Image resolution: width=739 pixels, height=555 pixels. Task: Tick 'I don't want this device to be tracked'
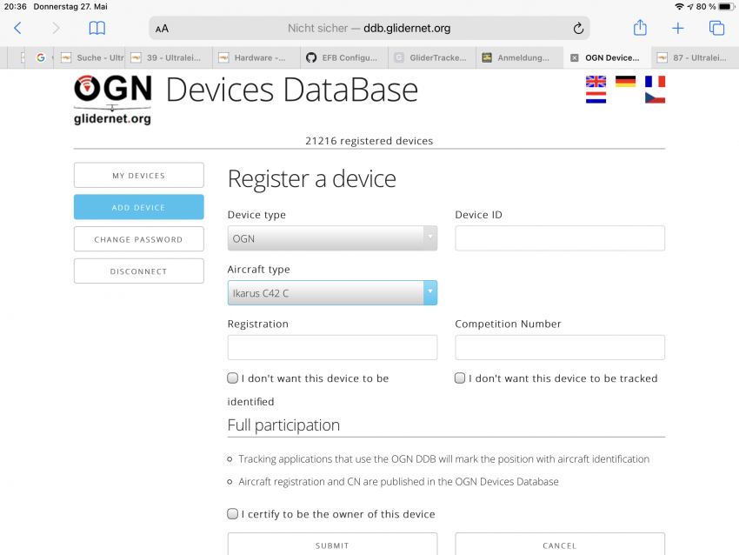point(460,378)
